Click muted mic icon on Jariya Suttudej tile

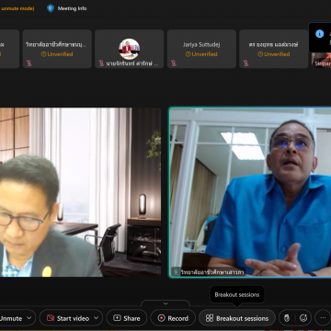174,63
